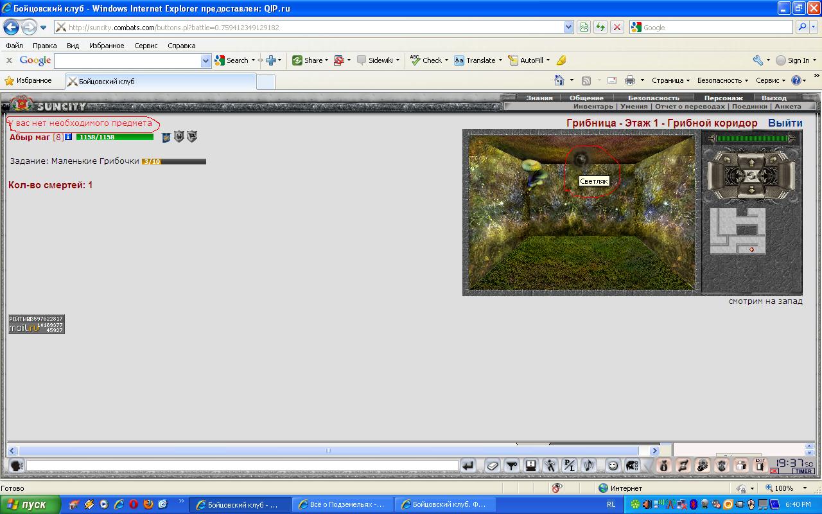Open the Персонаж menu
This screenshot has width=822, height=514.
(724, 98)
